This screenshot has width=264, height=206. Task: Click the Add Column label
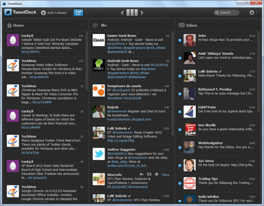pyautogui.click(x=57, y=13)
